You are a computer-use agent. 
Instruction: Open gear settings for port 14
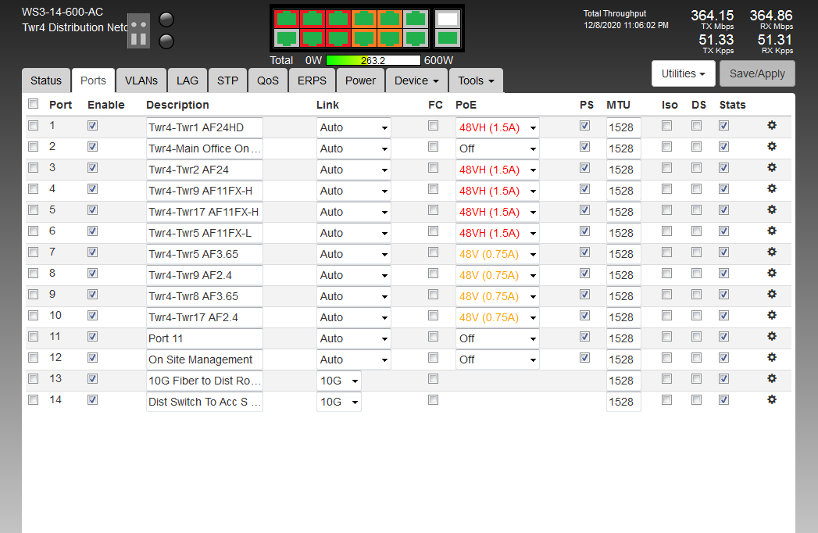coord(772,400)
